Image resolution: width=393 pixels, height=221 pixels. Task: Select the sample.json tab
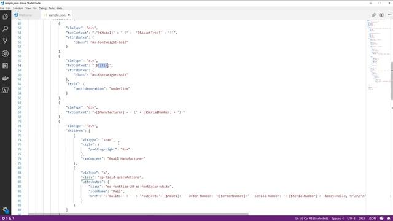click(x=57, y=15)
